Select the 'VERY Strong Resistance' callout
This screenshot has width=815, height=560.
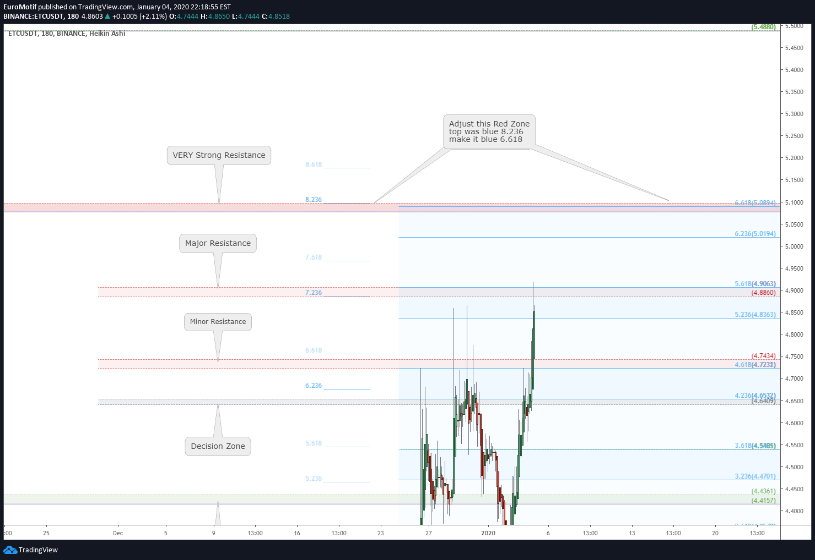pyautogui.click(x=219, y=155)
